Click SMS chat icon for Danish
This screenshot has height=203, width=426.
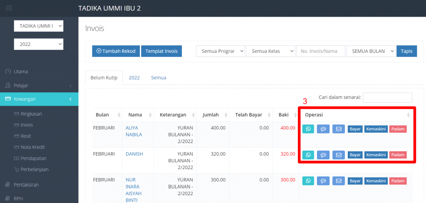[323, 155]
